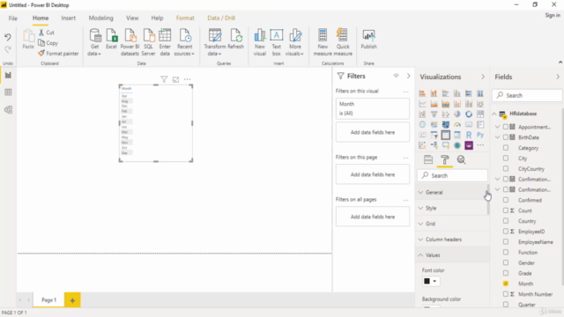Open the Insert ribbon tab
Image resolution: width=564 pixels, height=317 pixels.
click(x=69, y=18)
